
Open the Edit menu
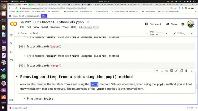point(29,27)
